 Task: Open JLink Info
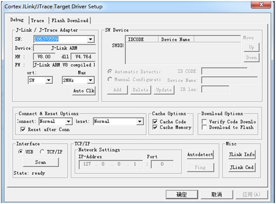tap(242, 155)
